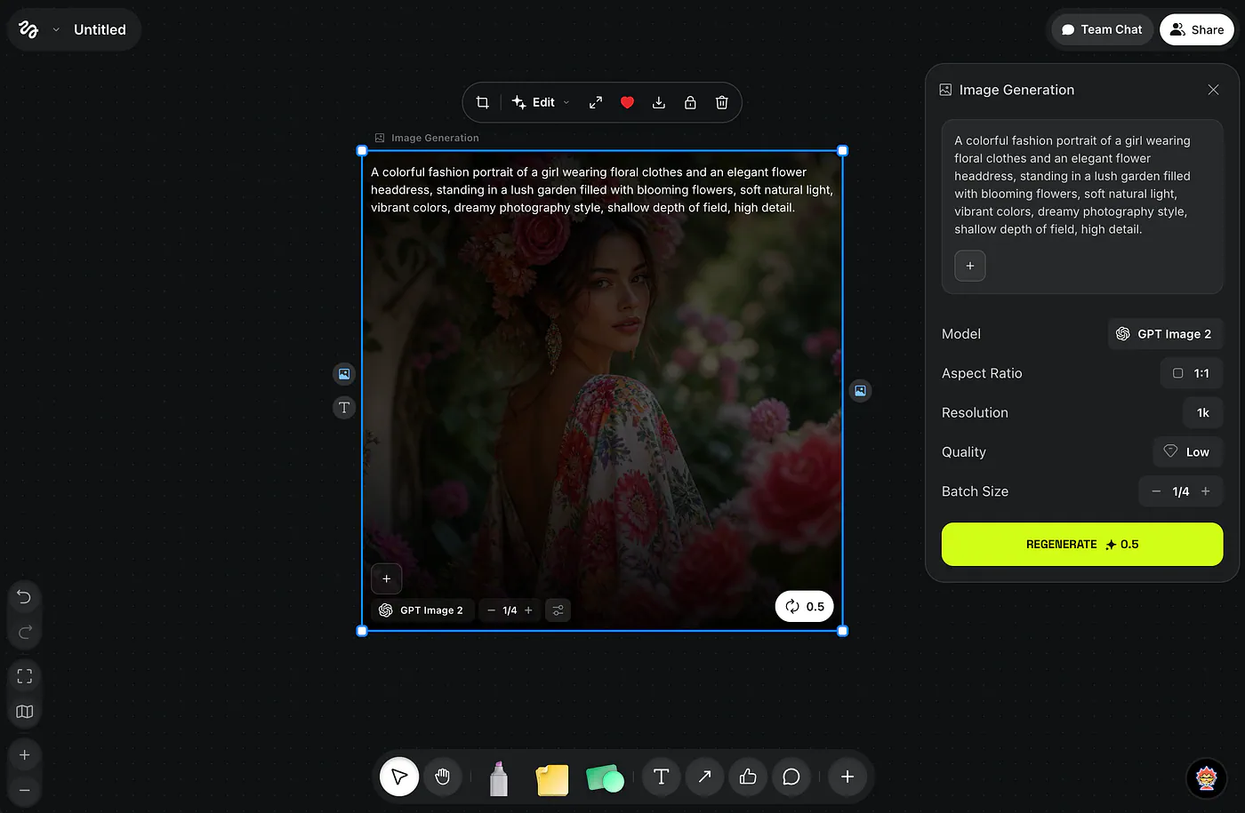Viewport: 1245px width, 813px height.
Task: Click the 0.5 regenerate pill on the image
Action: [805, 606]
